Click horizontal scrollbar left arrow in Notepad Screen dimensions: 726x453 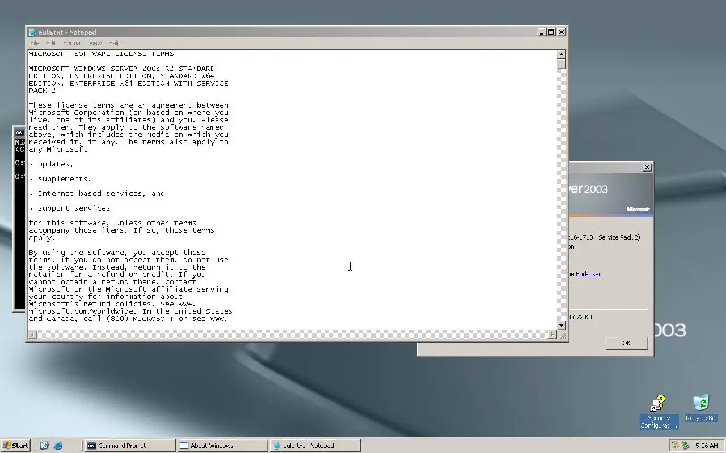32,335
